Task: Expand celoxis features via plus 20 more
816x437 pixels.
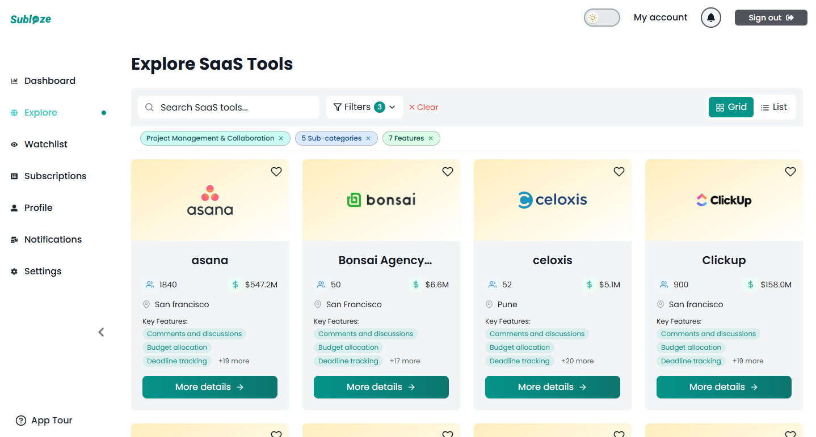Action: (x=577, y=360)
